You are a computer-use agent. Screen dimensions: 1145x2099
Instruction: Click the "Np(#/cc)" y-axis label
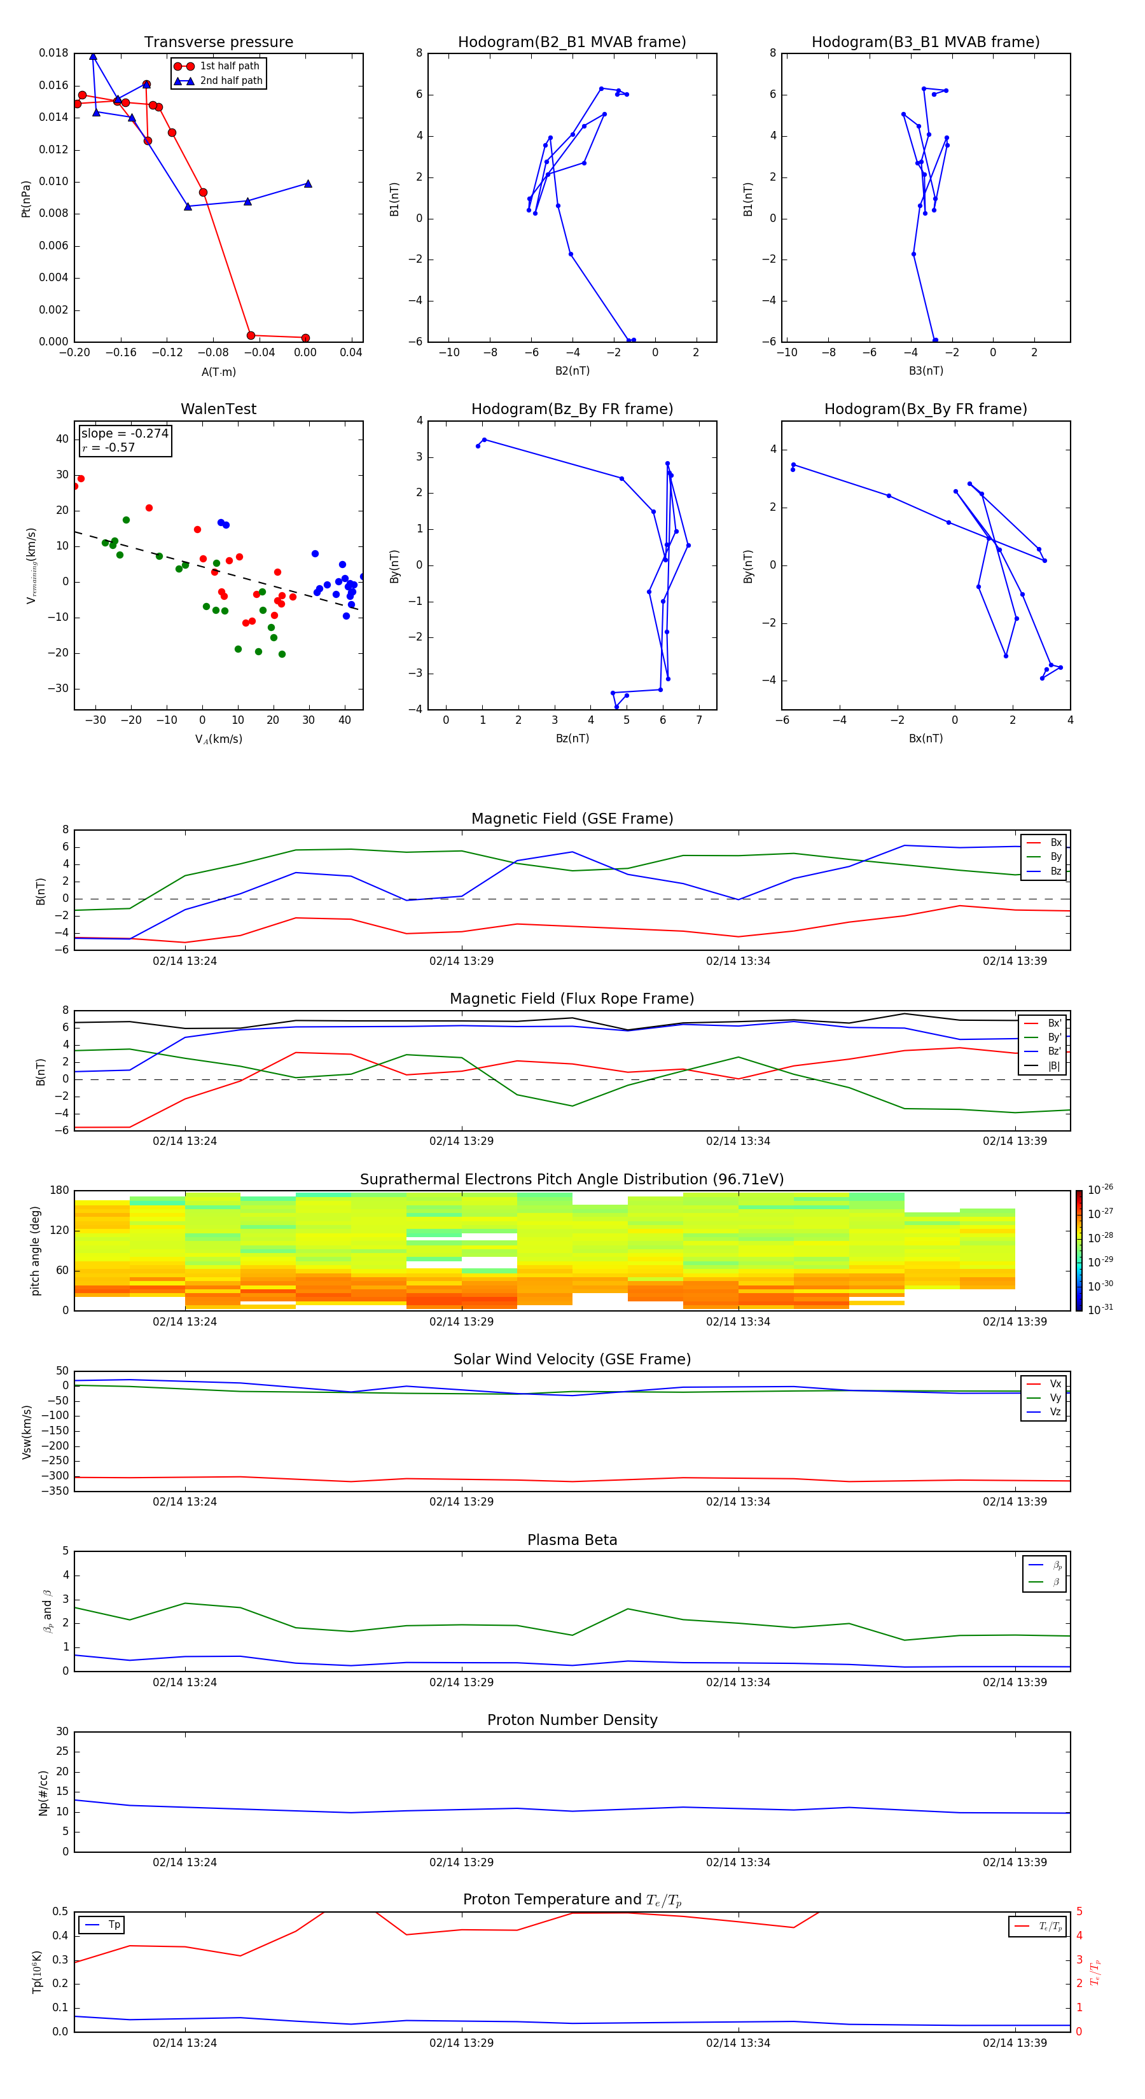tap(43, 1792)
